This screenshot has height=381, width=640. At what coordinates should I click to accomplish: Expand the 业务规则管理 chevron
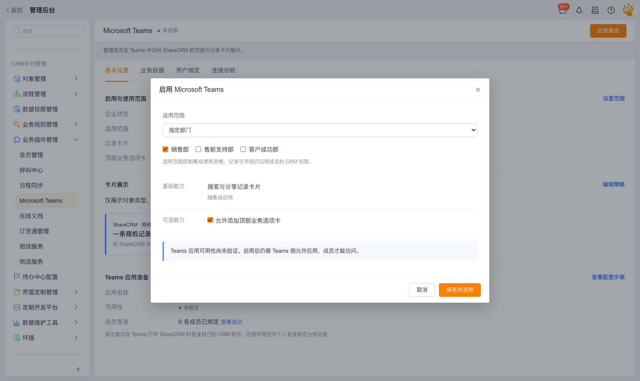(x=76, y=124)
